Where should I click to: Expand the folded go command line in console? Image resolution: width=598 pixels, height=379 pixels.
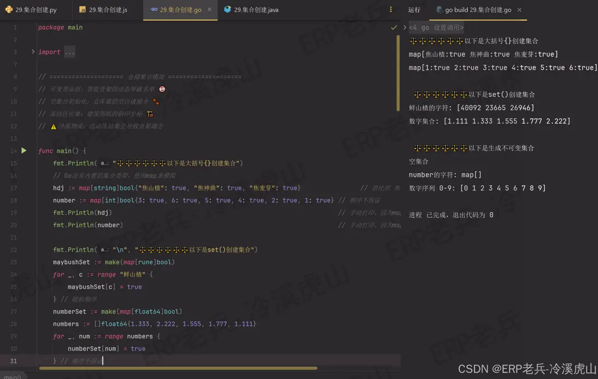[405, 27]
